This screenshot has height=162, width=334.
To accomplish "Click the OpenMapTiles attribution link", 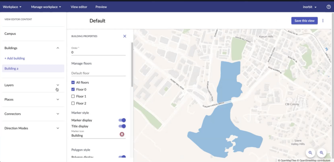I will click(x=287, y=160).
